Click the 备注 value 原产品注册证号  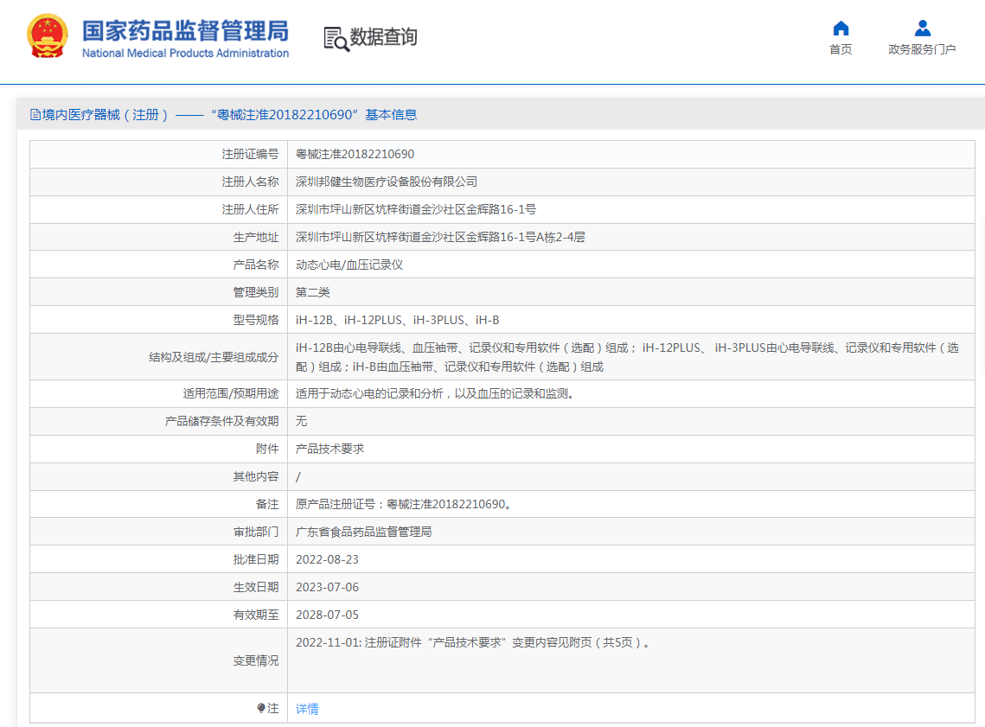point(403,504)
